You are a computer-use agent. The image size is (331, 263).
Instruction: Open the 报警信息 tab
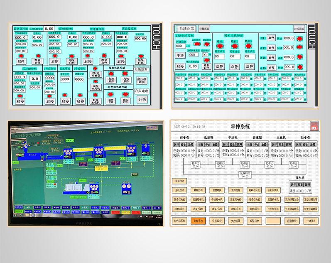coord(254,221)
